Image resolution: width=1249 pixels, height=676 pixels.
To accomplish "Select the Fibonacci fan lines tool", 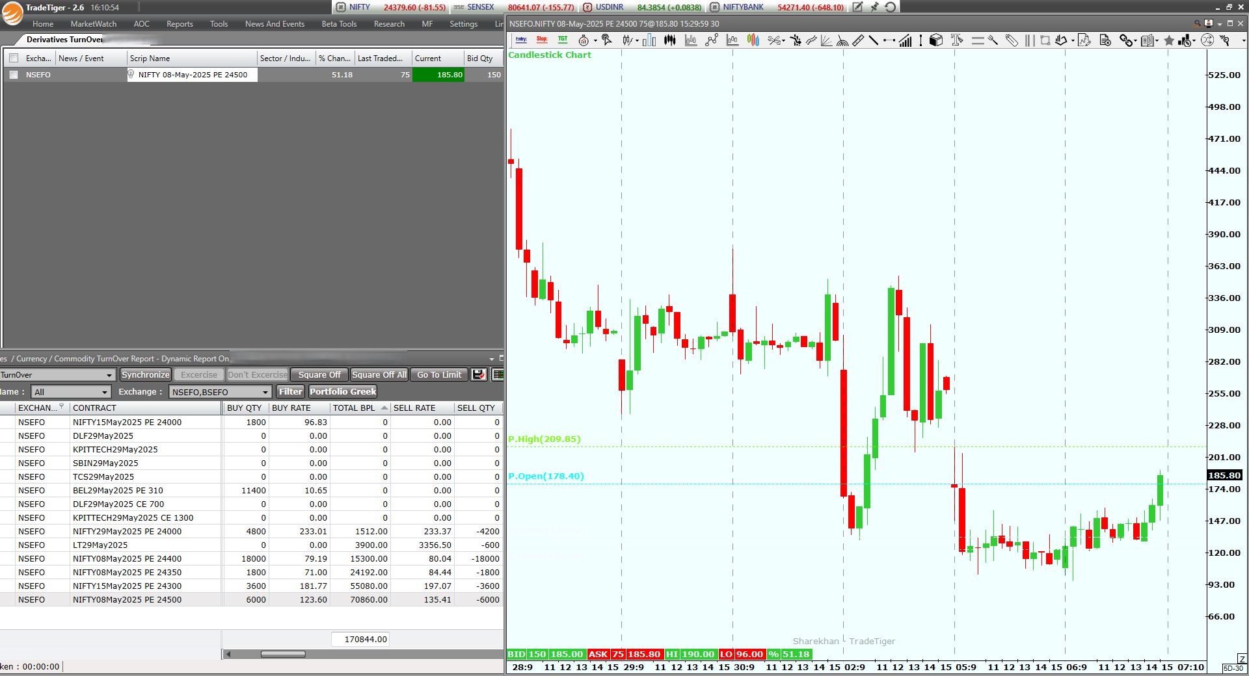I will [x=826, y=40].
